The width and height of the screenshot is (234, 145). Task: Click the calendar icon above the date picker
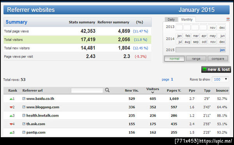[228, 19]
